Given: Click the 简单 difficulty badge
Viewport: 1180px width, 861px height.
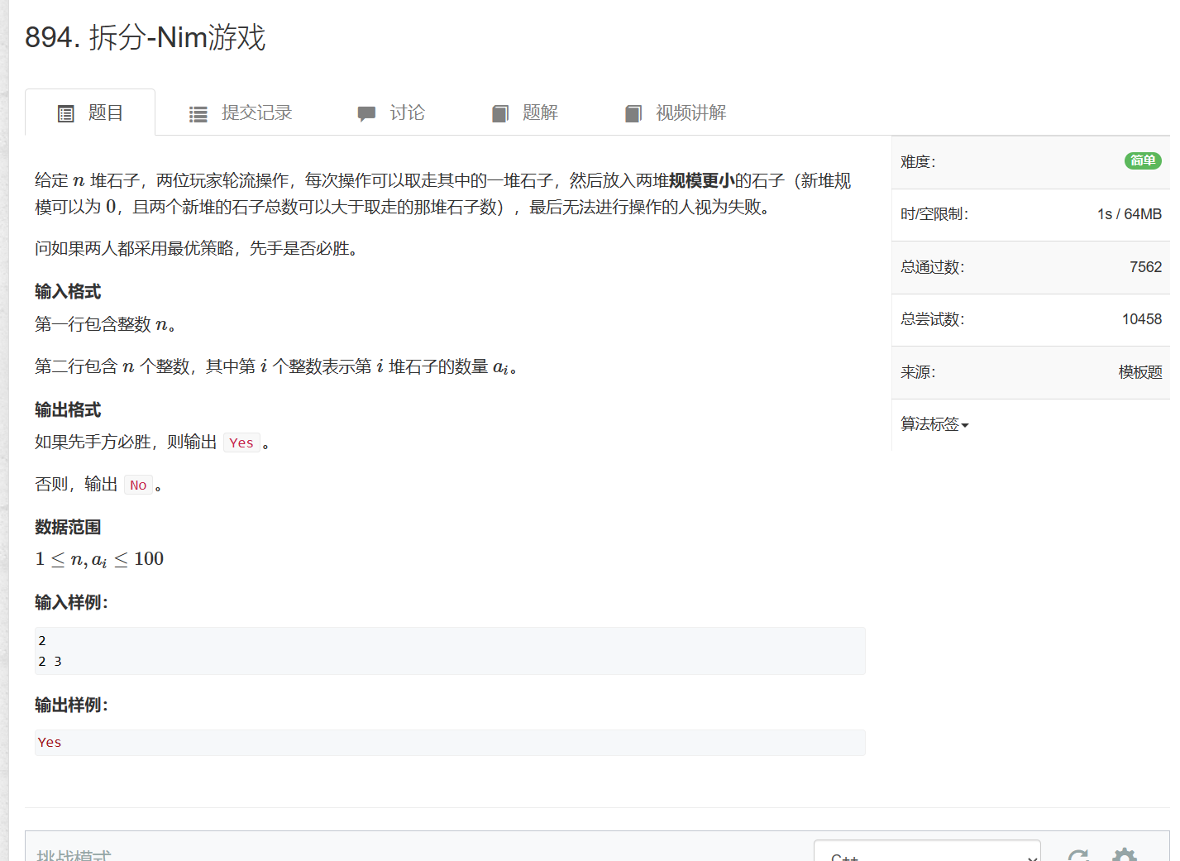Looking at the screenshot, I should tap(1143, 160).
